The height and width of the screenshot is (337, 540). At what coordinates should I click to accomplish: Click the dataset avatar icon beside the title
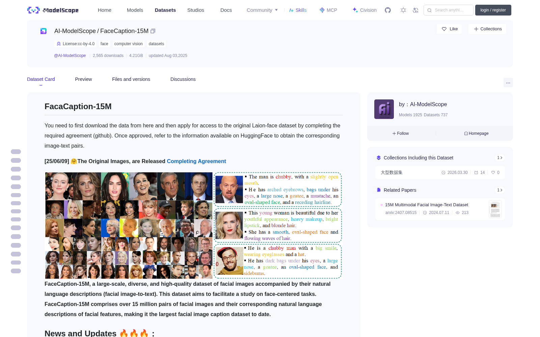tap(44, 31)
